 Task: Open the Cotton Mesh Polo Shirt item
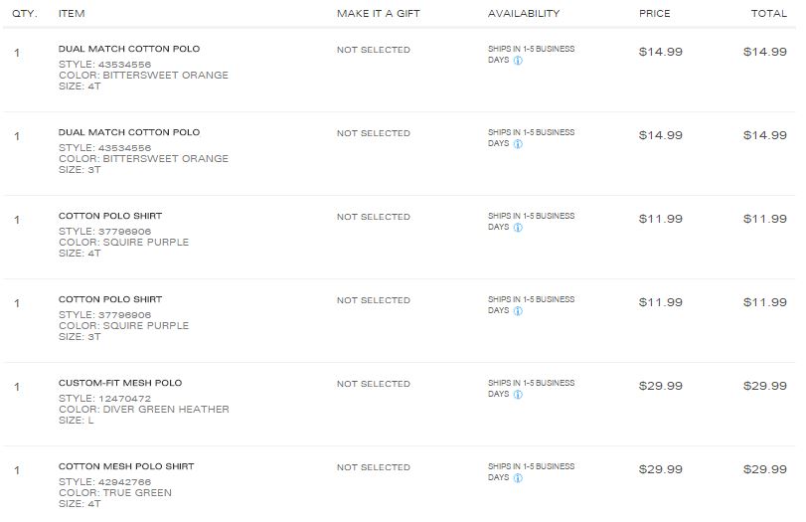coord(126,466)
